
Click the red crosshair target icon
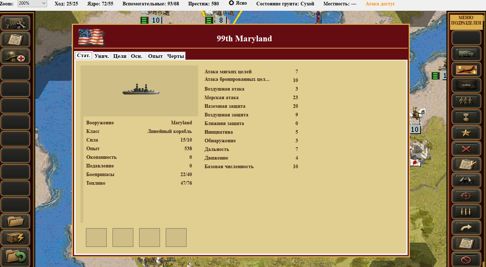466,196
